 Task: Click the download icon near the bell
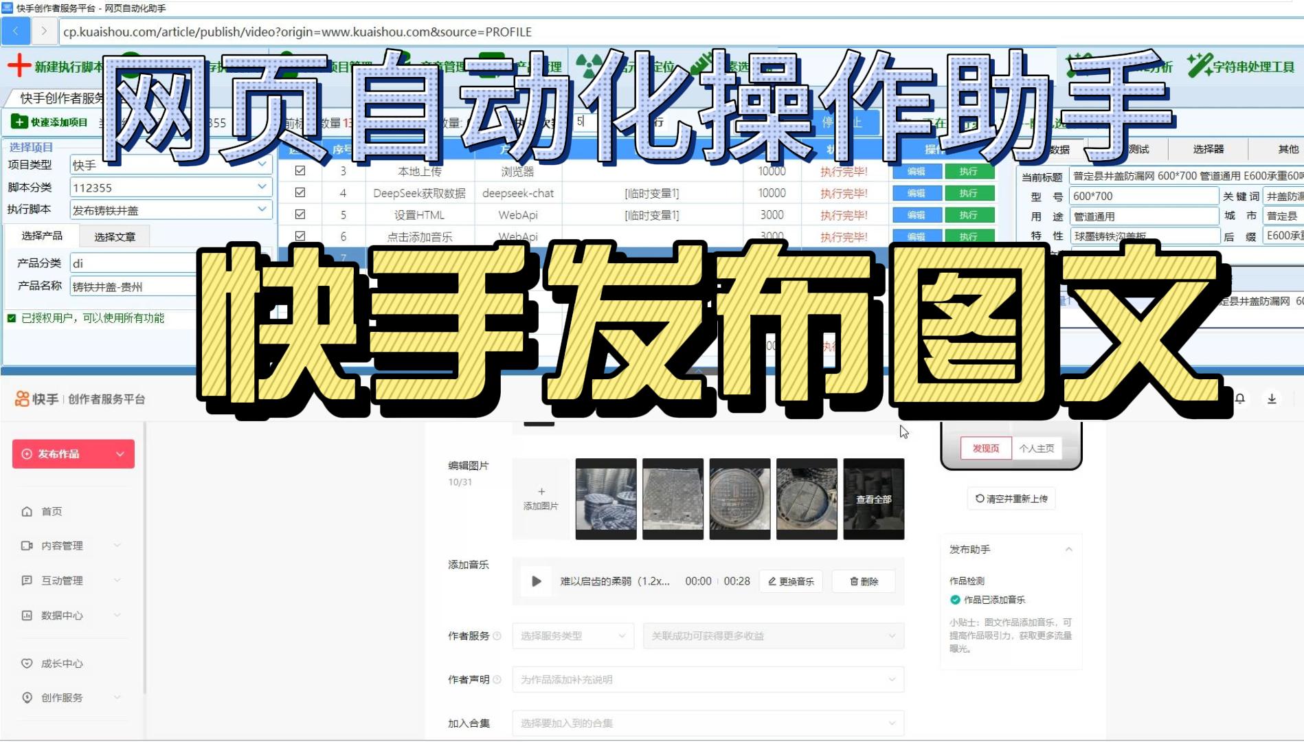[x=1272, y=398]
